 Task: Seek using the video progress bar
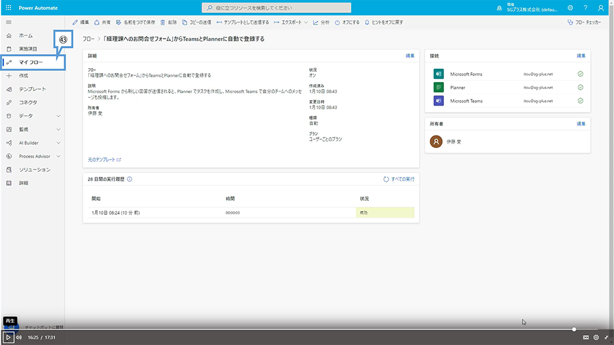tap(306, 329)
